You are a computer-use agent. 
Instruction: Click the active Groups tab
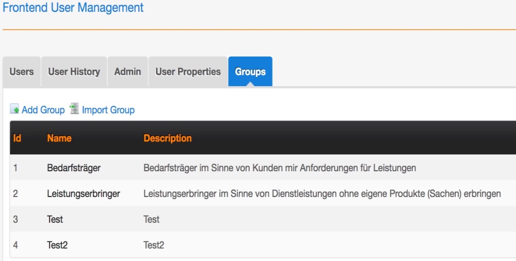point(250,72)
